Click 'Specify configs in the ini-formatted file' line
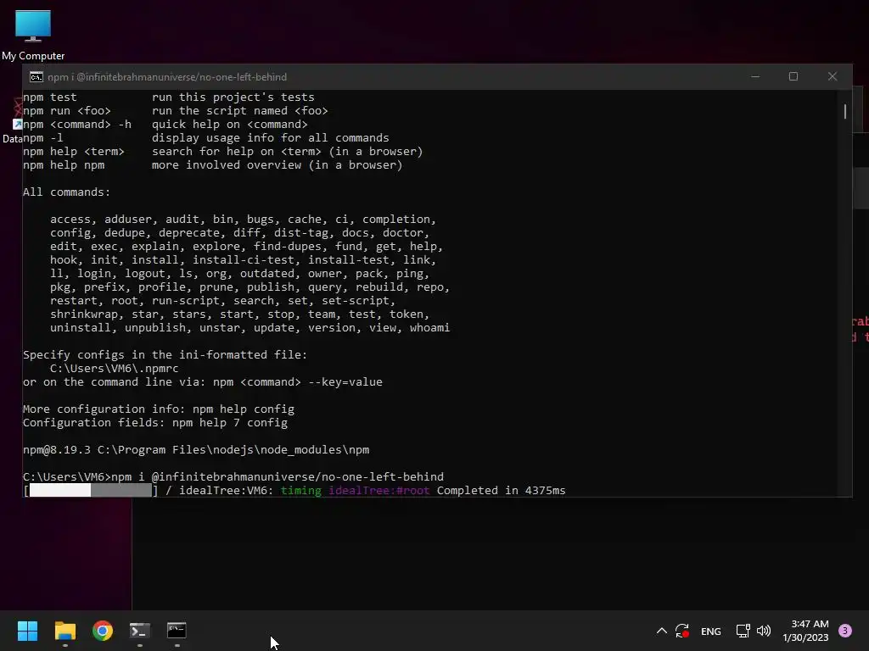The image size is (869, 651). (x=165, y=355)
